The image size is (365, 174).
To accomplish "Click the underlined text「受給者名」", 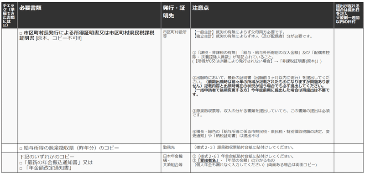I will (209, 160).
